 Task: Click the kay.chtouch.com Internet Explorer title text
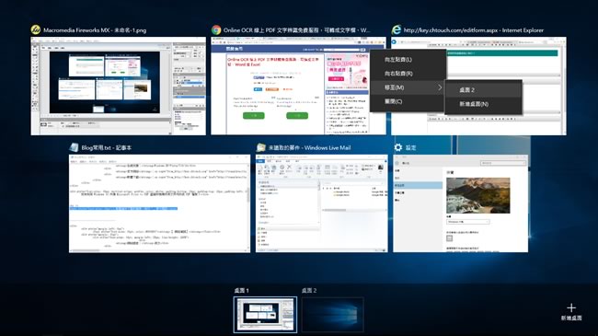coord(474,30)
